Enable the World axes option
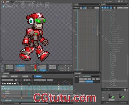The image size is (129, 105). click(x=43, y=70)
